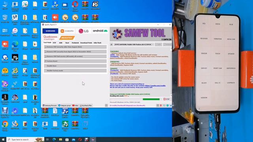This screenshot has height=142, width=253.
Task: Click the gray icon beside red trash icon
Action: pyautogui.click(x=158, y=105)
